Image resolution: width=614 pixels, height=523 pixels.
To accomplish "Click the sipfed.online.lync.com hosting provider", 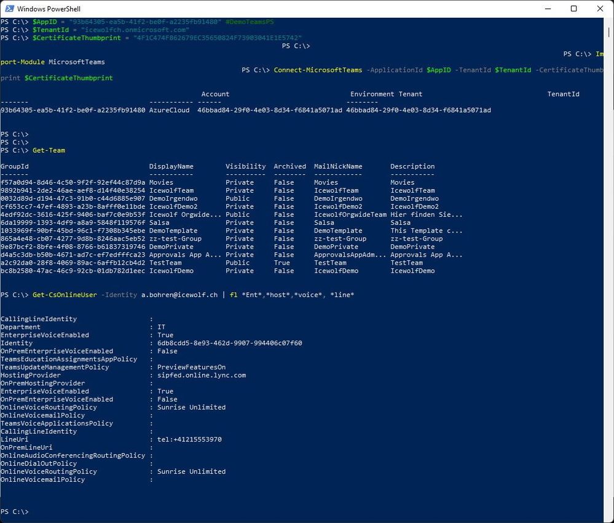I will (x=201, y=375).
